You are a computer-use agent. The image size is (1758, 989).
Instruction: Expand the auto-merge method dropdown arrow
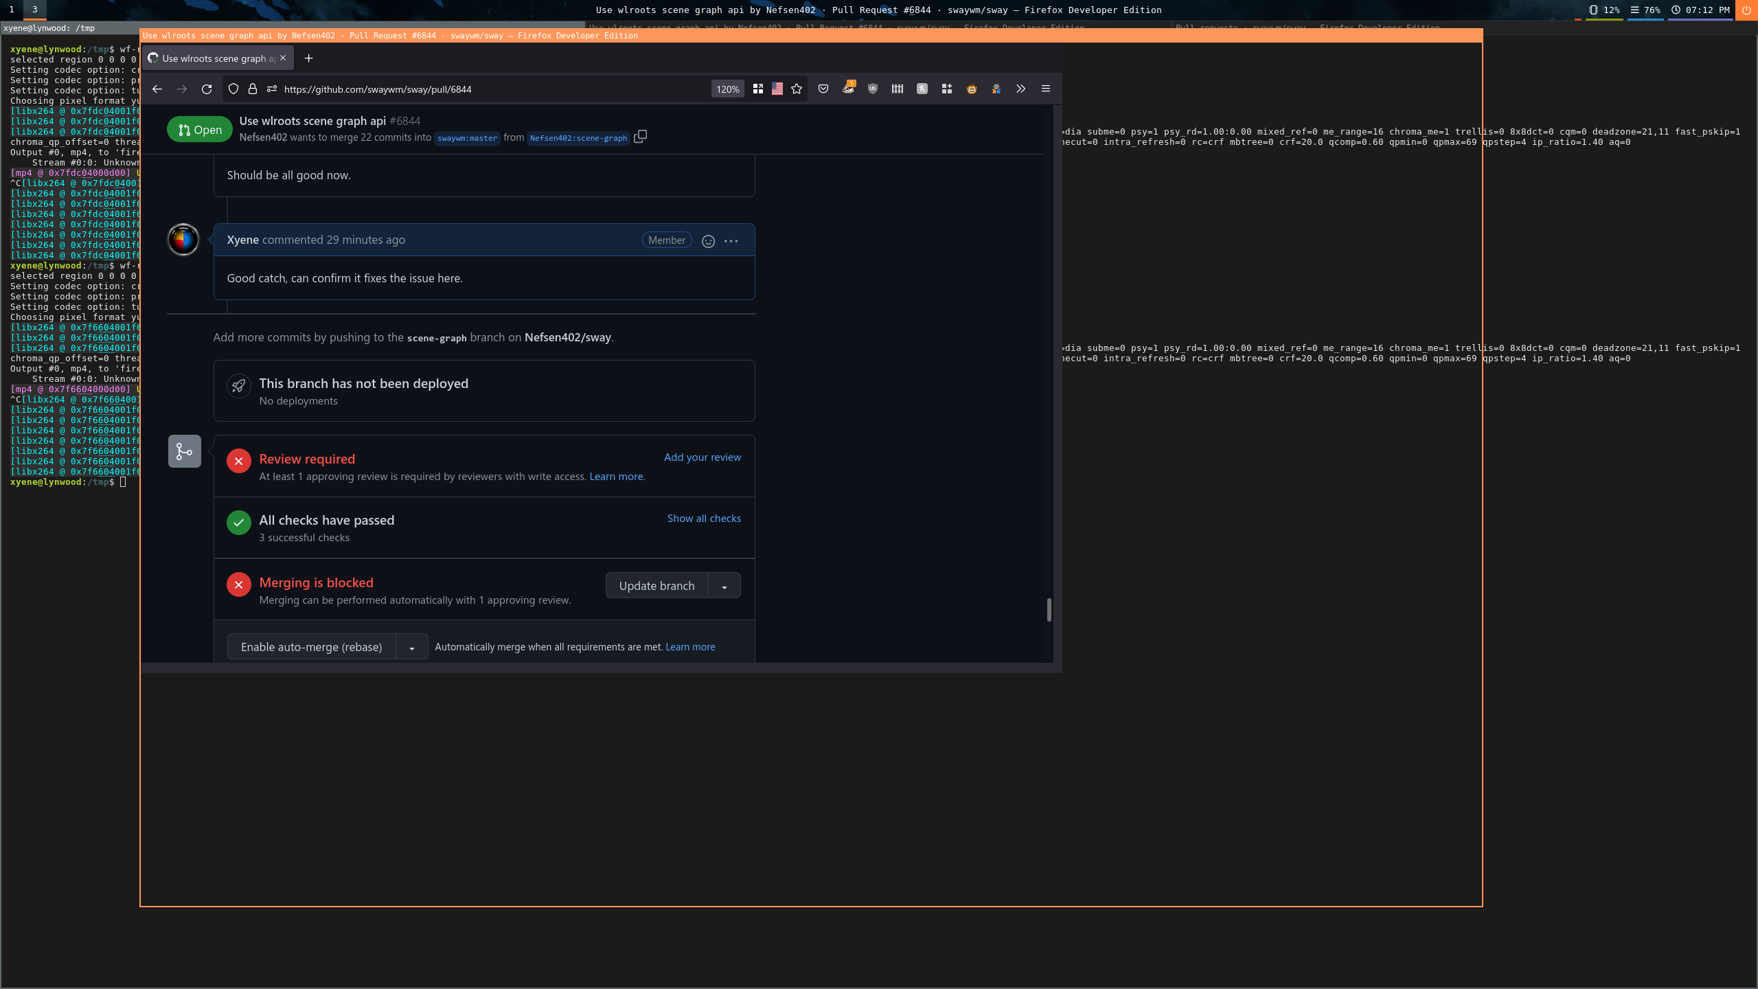(x=411, y=648)
